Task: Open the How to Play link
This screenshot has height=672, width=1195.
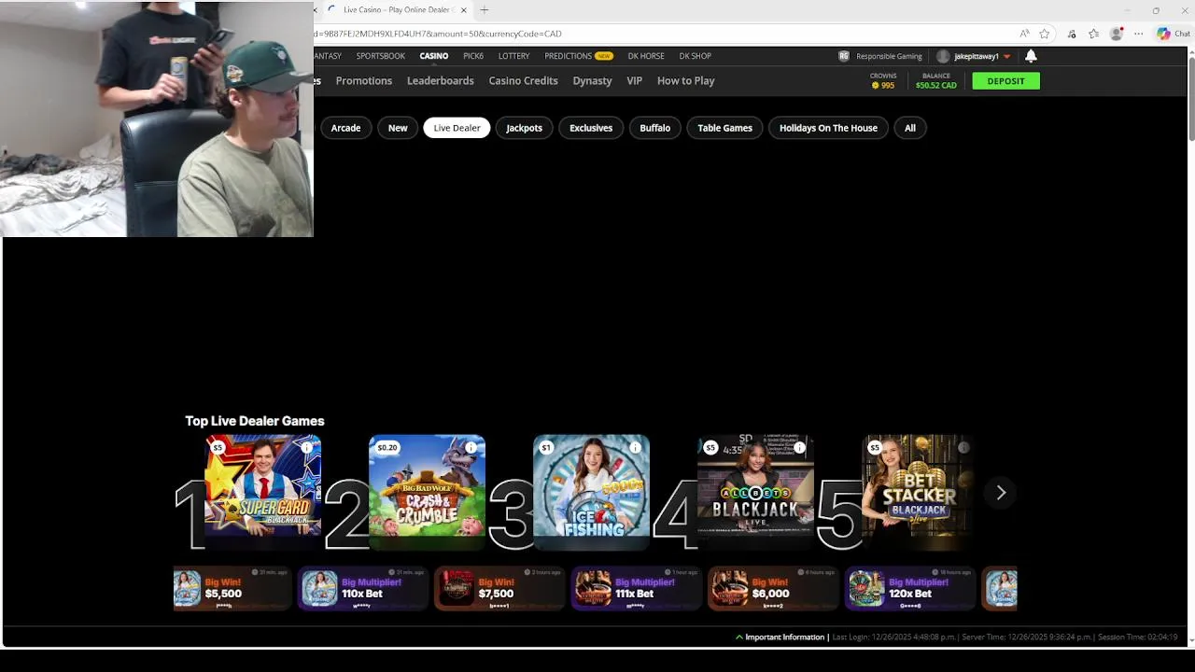Action: pyautogui.click(x=685, y=81)
